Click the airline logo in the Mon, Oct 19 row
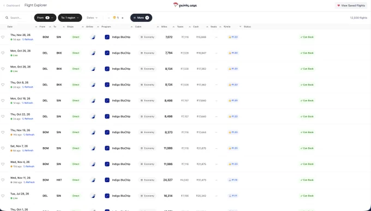This screenshot has width=371, height=211. coord(93,100)
